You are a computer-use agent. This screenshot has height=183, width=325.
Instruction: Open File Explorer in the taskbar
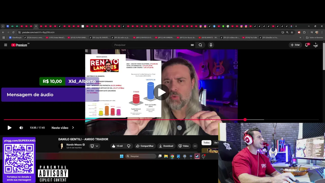[x=166, y=156]
